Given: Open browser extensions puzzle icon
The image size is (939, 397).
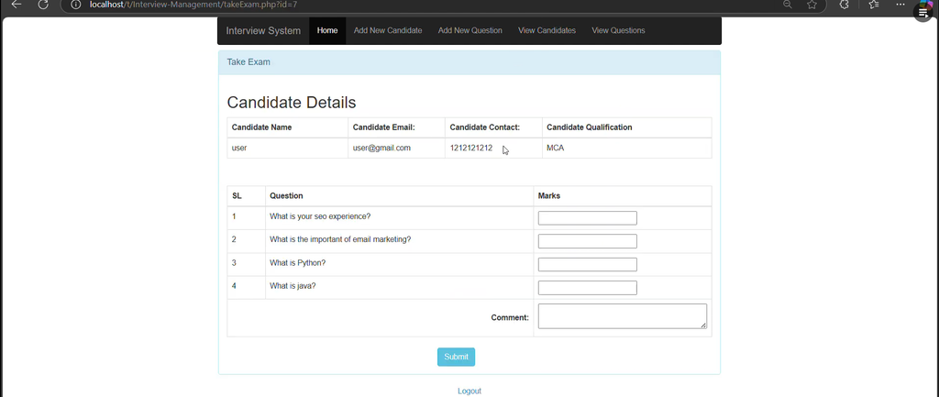Looking at the screenshot, I should pos(844,5).
